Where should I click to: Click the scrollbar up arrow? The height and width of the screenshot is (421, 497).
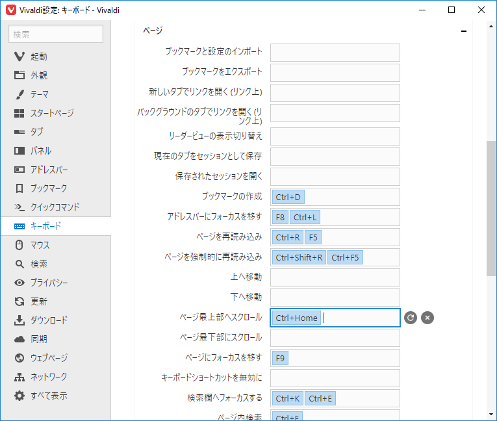pos(491,27)
